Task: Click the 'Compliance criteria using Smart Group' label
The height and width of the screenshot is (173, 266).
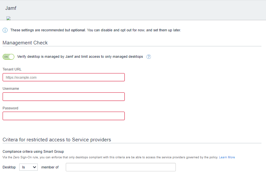Action: pos(33,151)
